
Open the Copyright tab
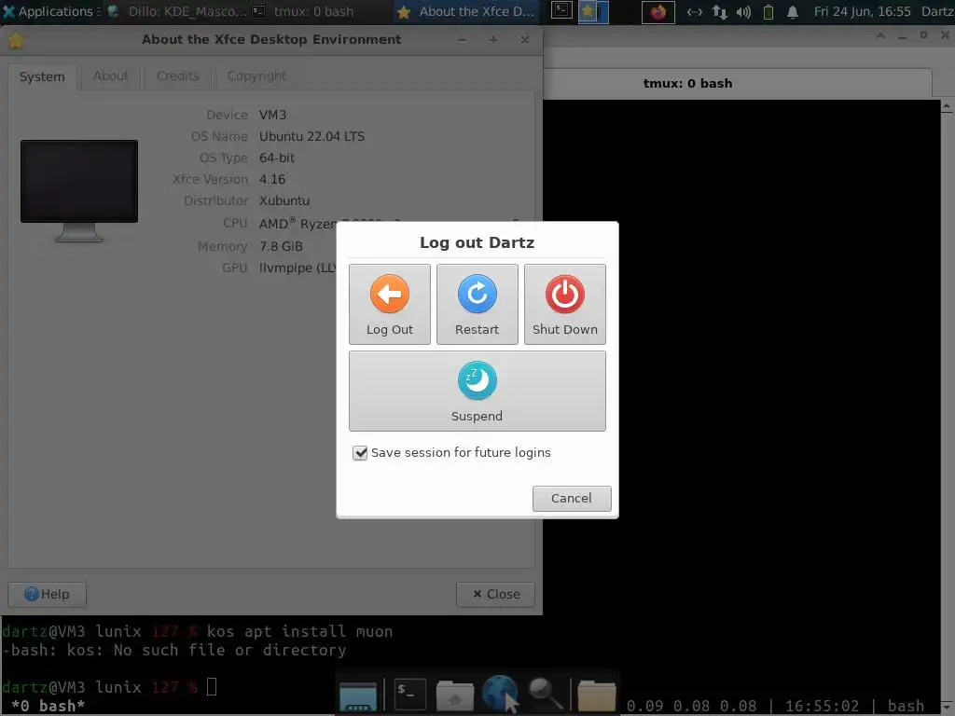pos(256,76)
